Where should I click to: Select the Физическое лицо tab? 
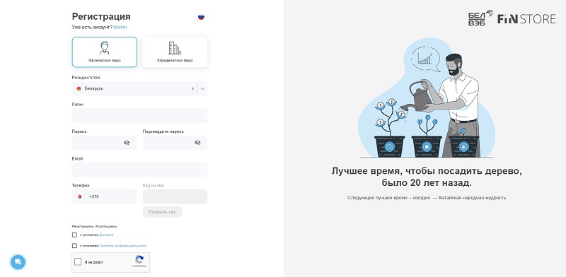click(x=104, y=52)
